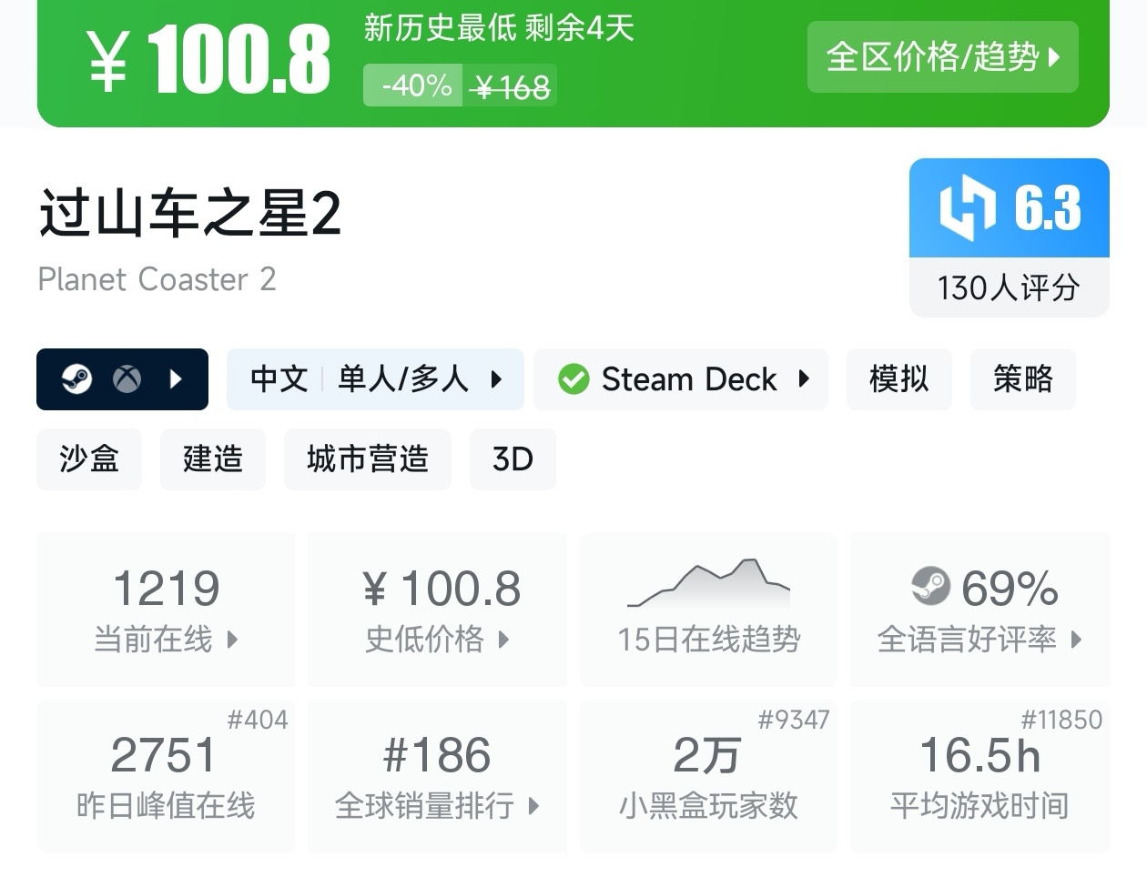View the 15日在线趋势 chart
This screenshot has height=877, width=1147.
click(708, 610)
